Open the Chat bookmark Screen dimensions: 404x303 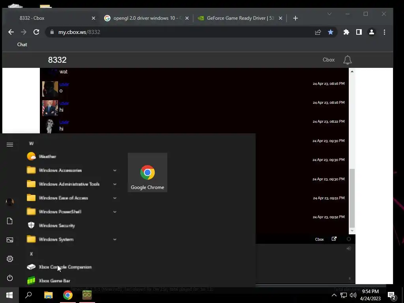click(x=22, y=45)
